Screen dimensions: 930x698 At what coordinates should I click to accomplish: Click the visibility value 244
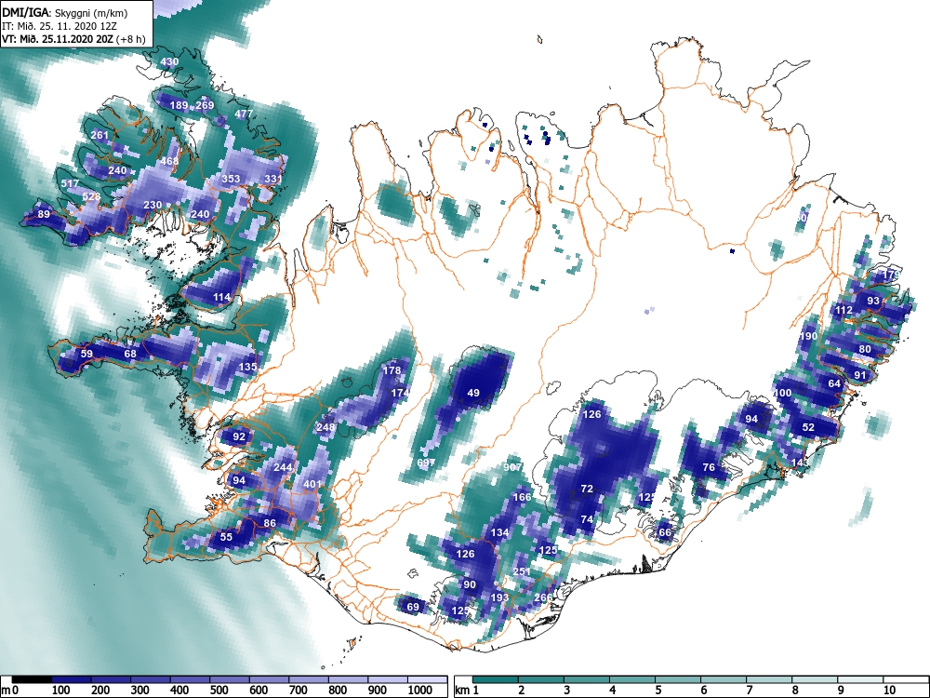pos(283,467)
